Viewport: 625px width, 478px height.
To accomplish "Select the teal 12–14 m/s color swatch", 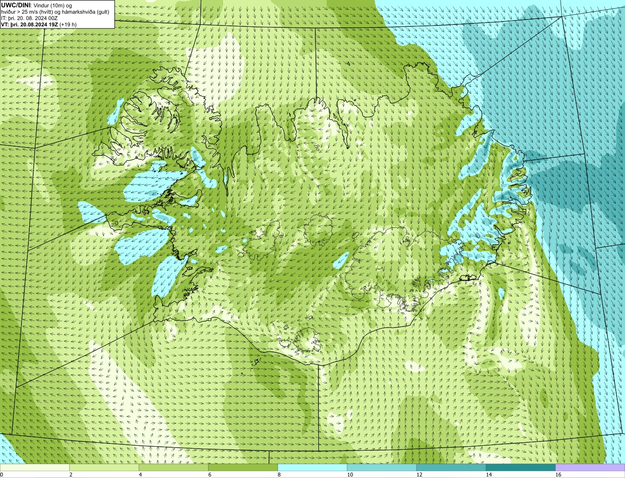I will (451, 468).
